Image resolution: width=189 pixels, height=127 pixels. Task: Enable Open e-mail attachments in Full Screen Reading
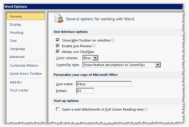(58, 109)
